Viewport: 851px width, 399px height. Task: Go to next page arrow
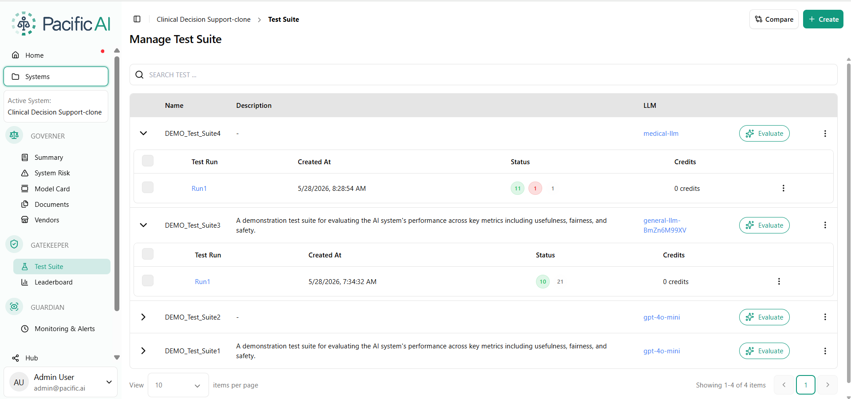827,385
